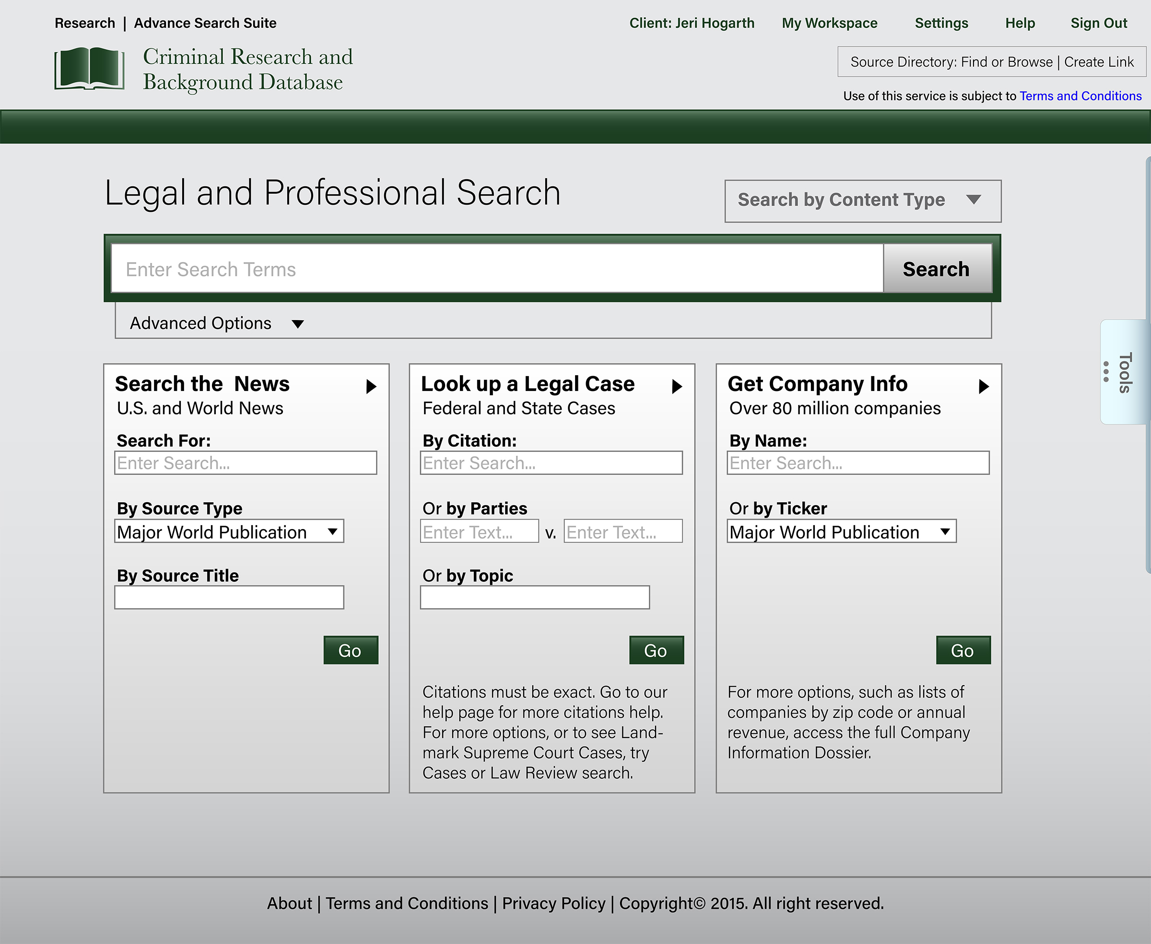This screenshot has height=944, width=1151.
Task: Open Terms and Conditions link in header
Action: [1080, 96]
